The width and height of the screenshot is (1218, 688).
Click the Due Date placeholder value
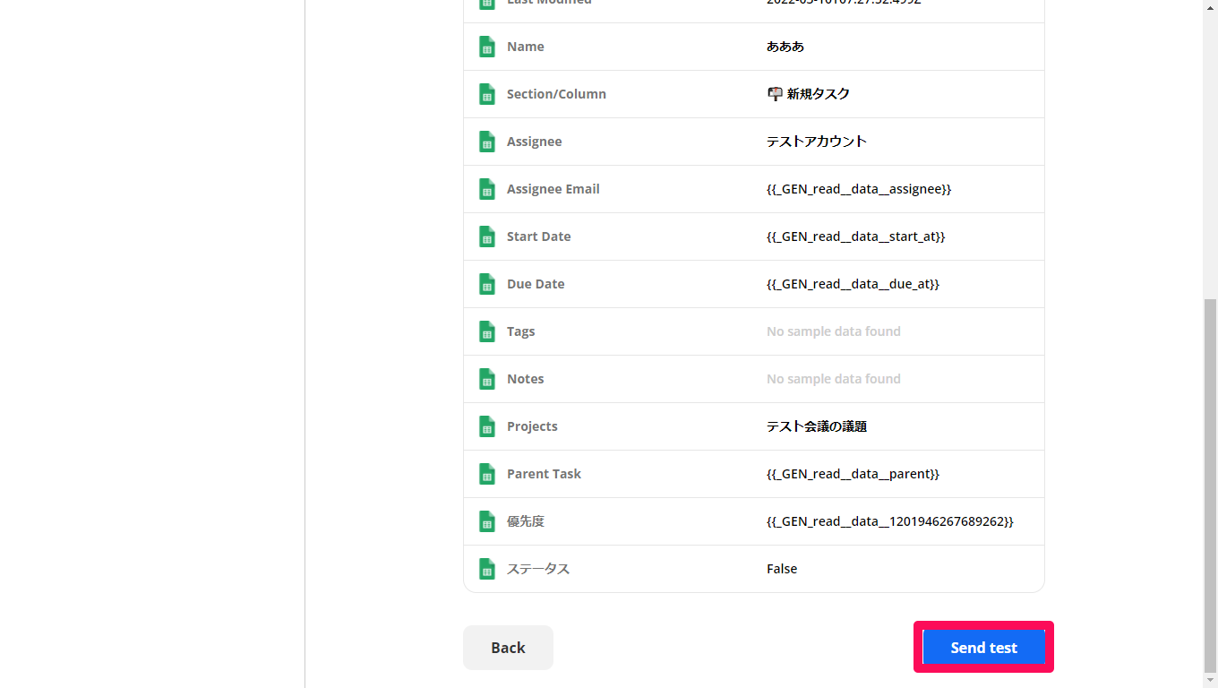[x=852, y=283]
